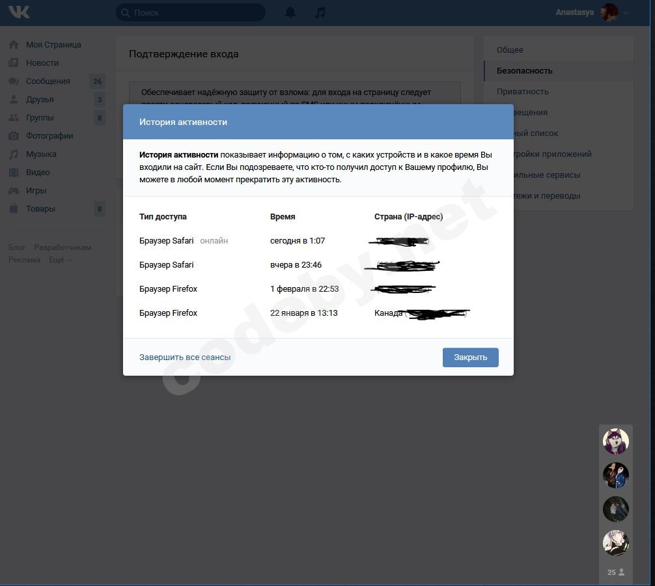Click the chat bubble icon beside Сообщения
Viewport: 655px width, 586px height.
[14, 81]
